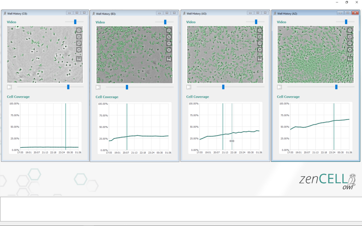Screen dimensions: 362x226
Task: Reset the A3 video zoom to 1:1
Action: click(260, 43)
